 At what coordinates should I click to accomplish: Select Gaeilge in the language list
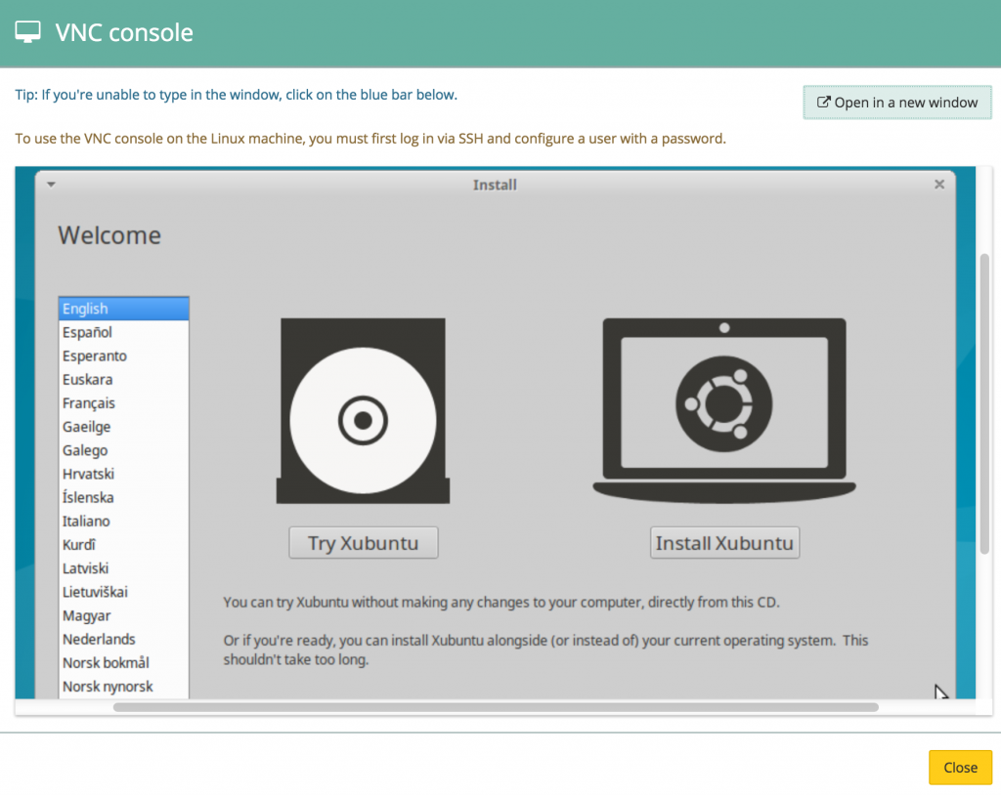[x=124, y=427]
